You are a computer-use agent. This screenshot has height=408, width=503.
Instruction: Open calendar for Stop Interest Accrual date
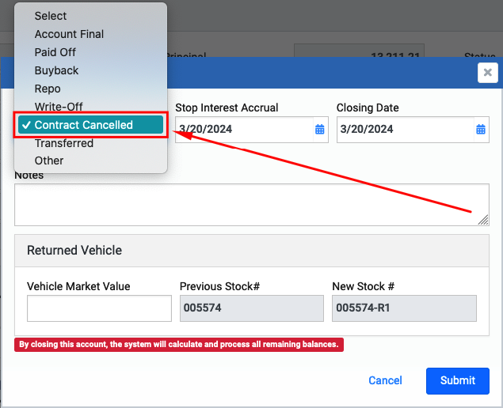(320, 130)
